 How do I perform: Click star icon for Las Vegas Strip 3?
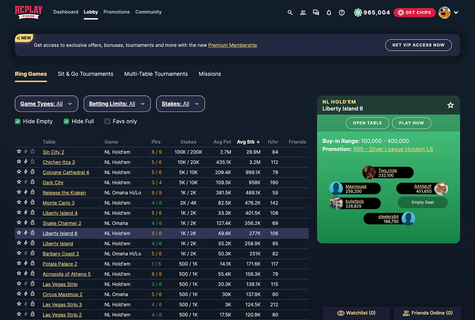click(x=19, y=304)
